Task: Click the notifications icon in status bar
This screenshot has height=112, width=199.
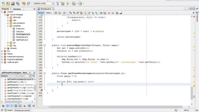Action: 176,110
